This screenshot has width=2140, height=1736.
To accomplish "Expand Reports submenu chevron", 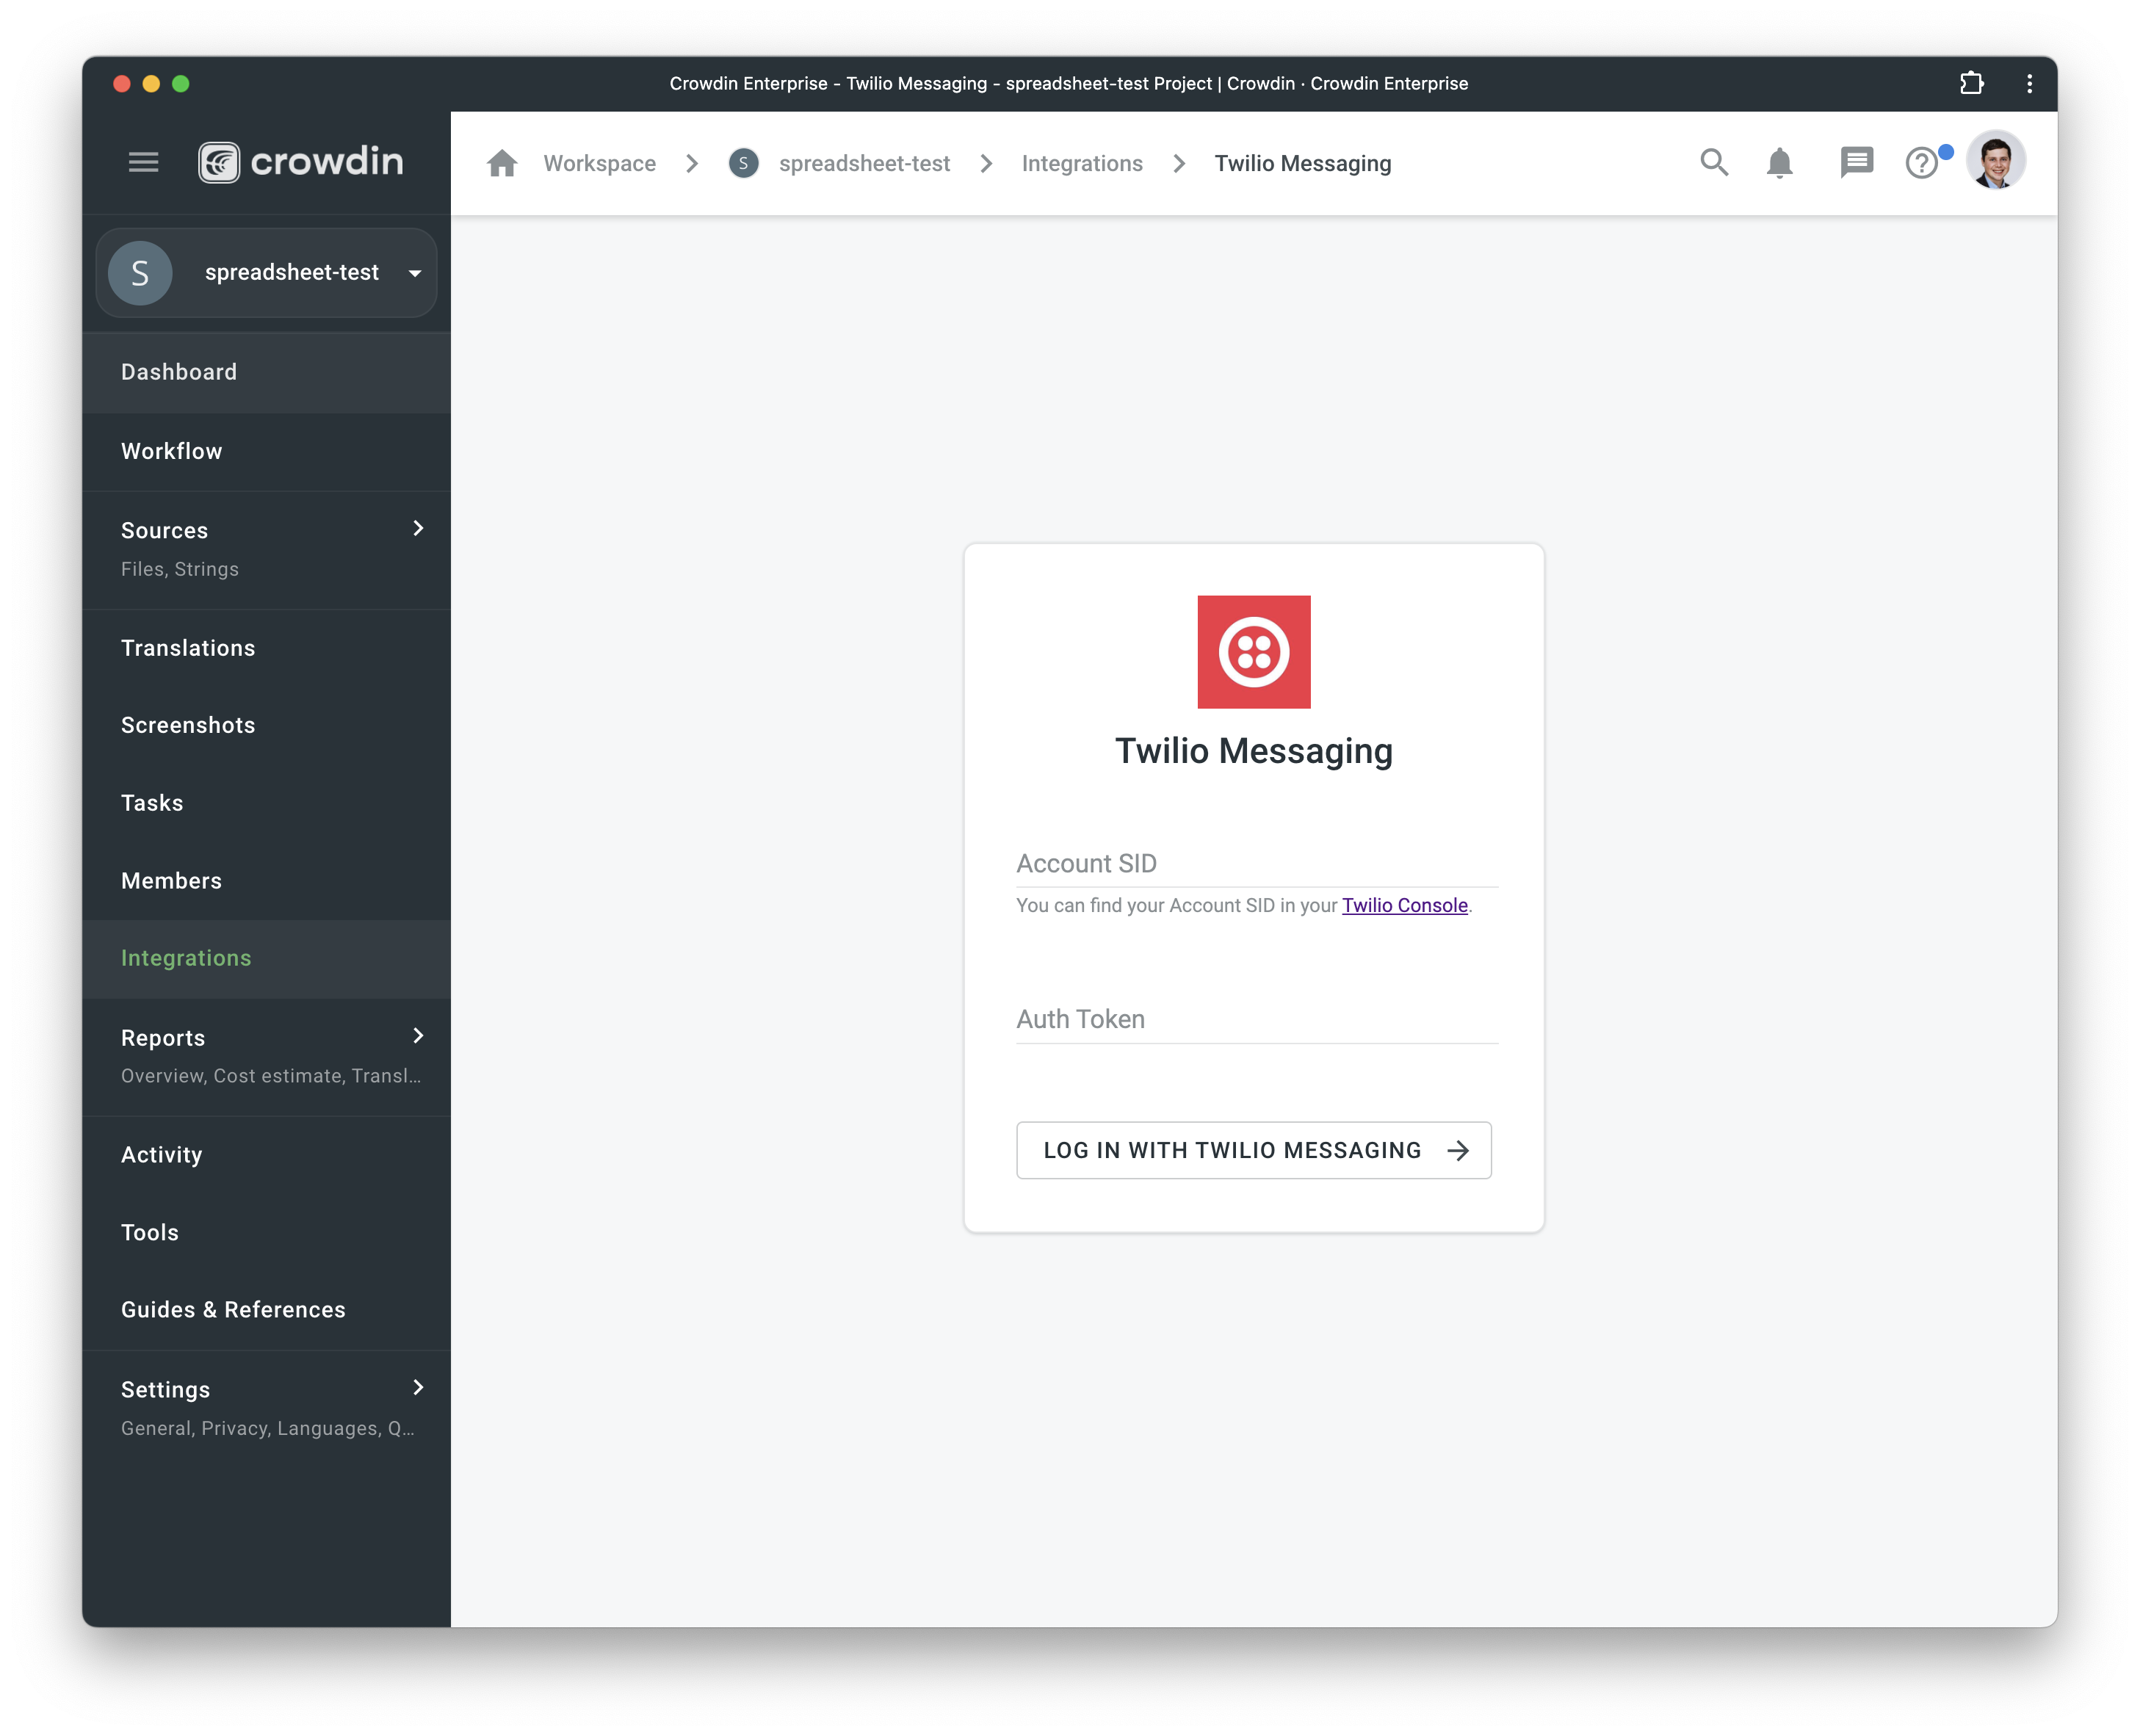I will (418, 1036).
